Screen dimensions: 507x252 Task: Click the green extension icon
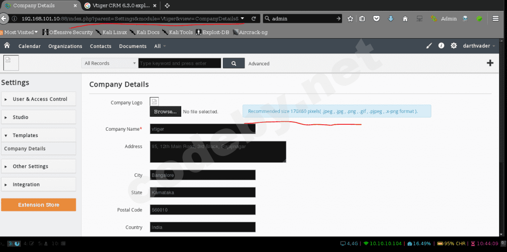tap(479, 19)
